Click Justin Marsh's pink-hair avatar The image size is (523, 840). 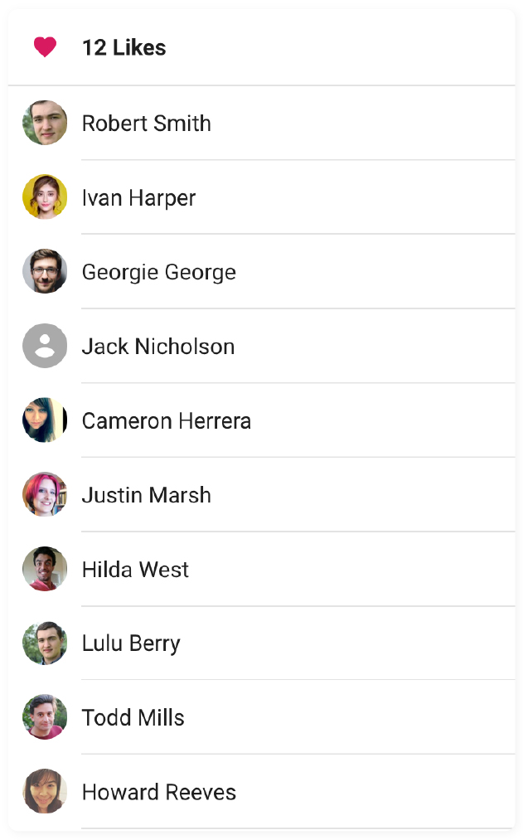[x=45, y=494]
